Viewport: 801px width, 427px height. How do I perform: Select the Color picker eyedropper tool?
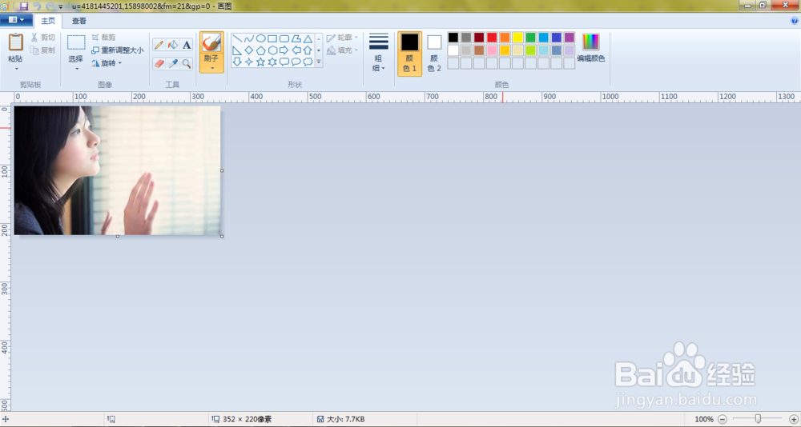tap(173, 63)
